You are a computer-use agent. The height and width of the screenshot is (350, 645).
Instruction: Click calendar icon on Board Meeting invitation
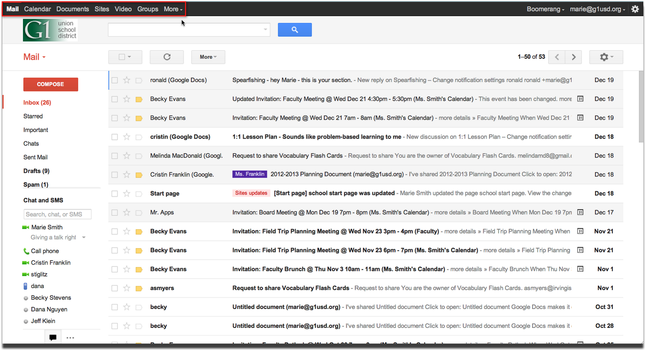580,212
